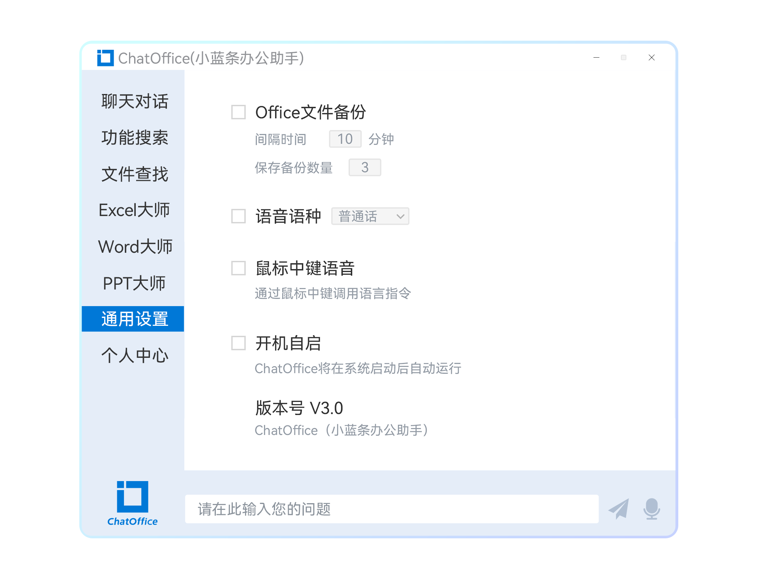Activate the microphone voice input icon
Screen dimensions: 758x579
pos(652,509)
